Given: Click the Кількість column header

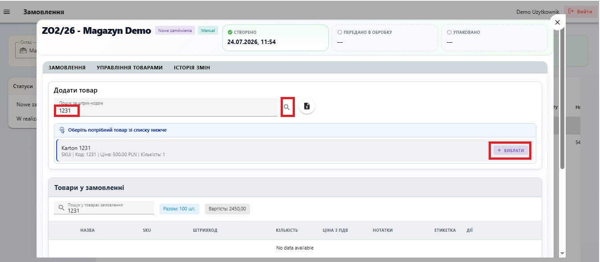Looking at the screenshot, I should (287, 230).
